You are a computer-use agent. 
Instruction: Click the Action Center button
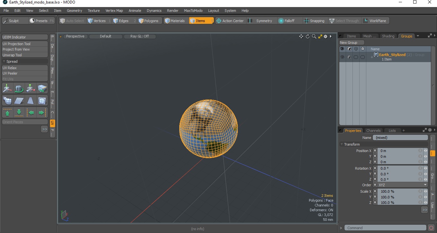[x=230, y=21]
